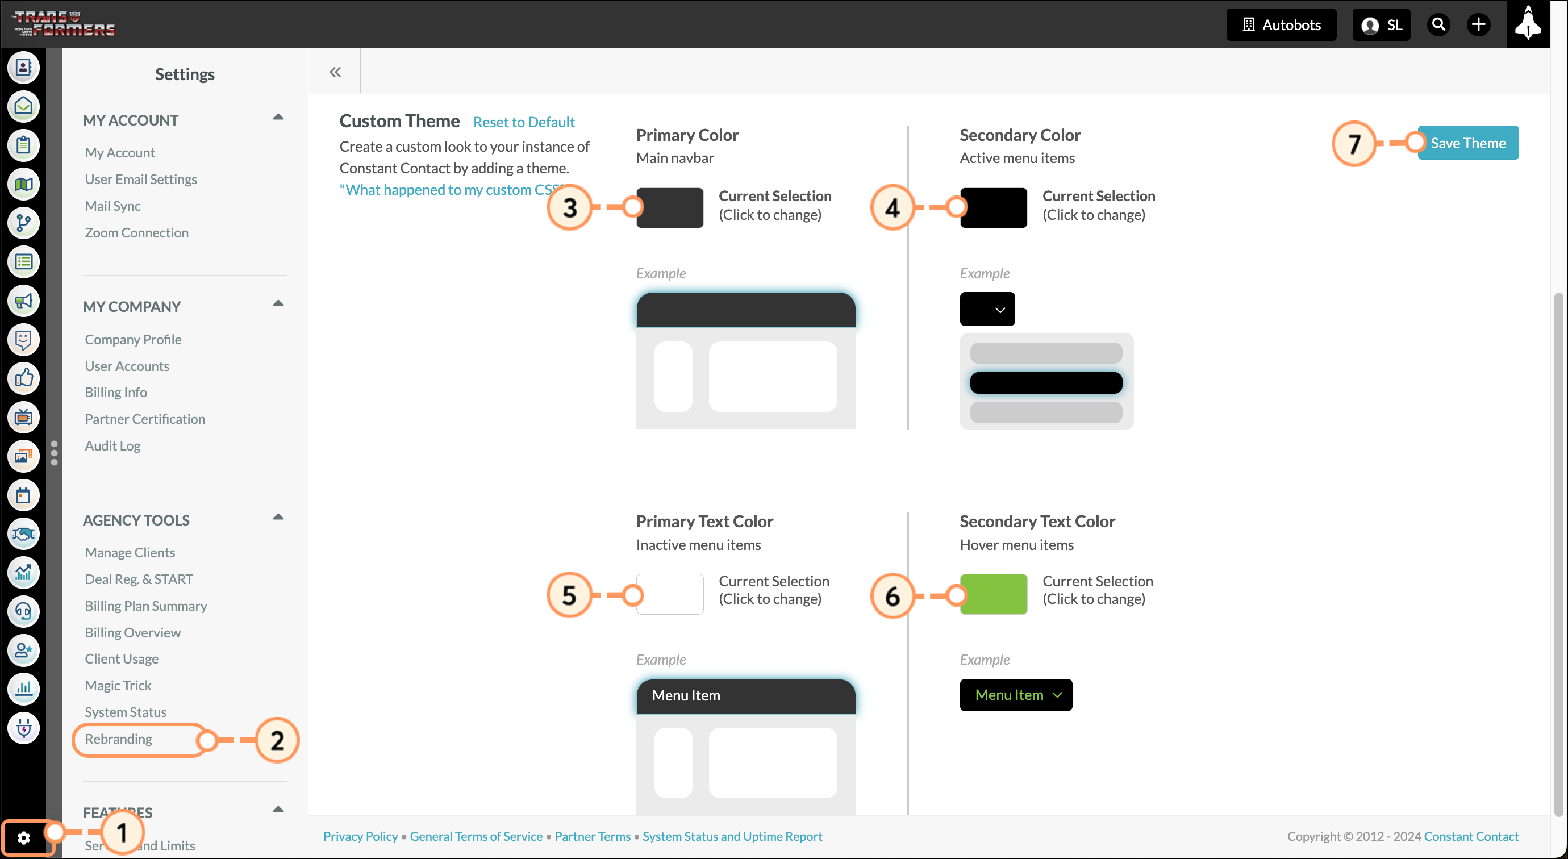The width and height of the screenshot is (1568, 859).
Task: Open the starred user icon
Action: pos(23,651)
